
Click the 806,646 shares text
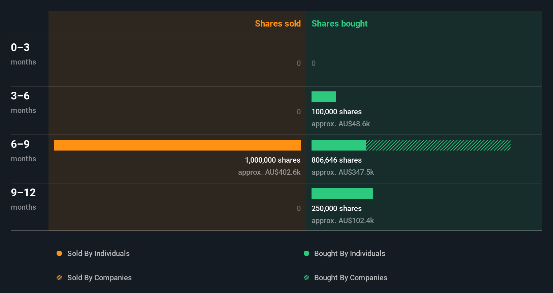point(336,160)
